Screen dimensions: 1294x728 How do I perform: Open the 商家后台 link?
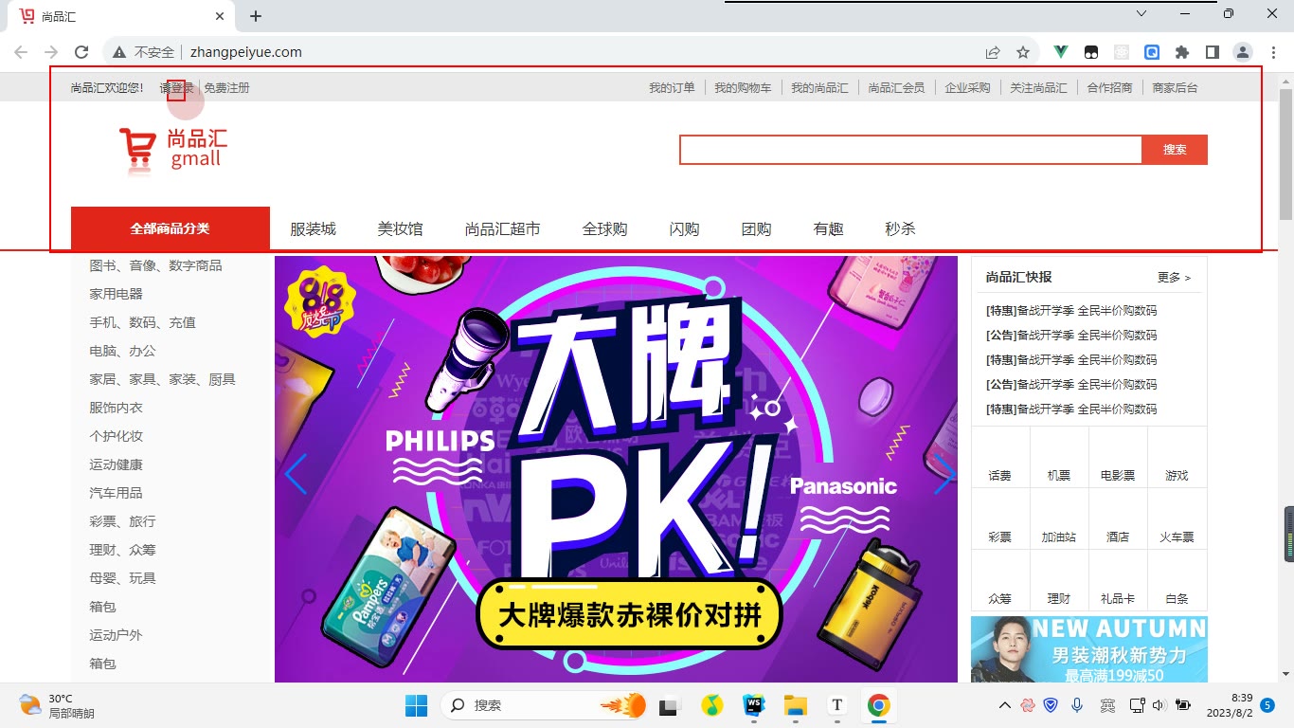(1175, 88)
